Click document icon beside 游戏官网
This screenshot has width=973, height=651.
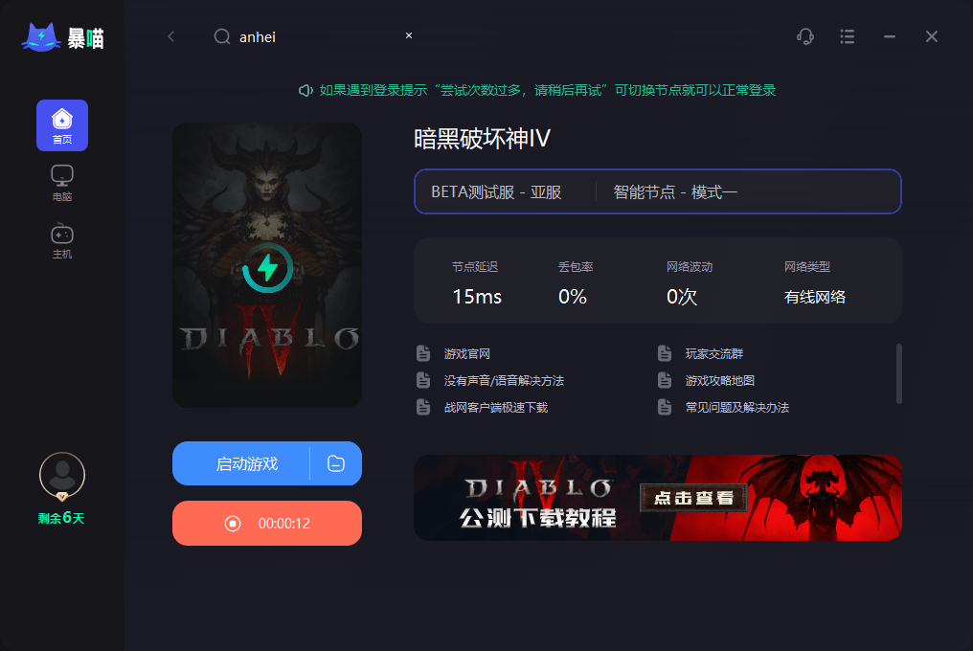pyautogui.click(x=423, y=353)
